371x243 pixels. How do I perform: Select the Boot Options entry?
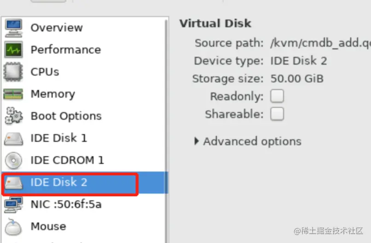(x=66, y=116)
